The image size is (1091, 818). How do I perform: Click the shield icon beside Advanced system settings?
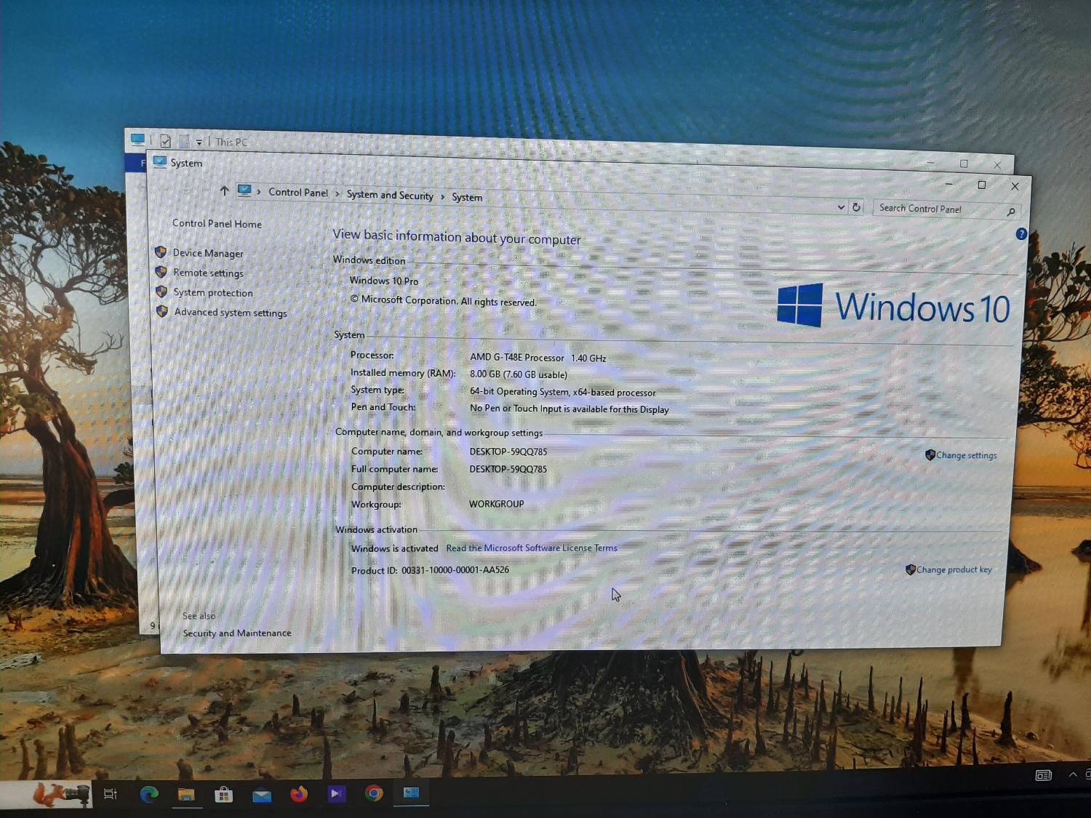pyautogui.click(x=162, y=311)
